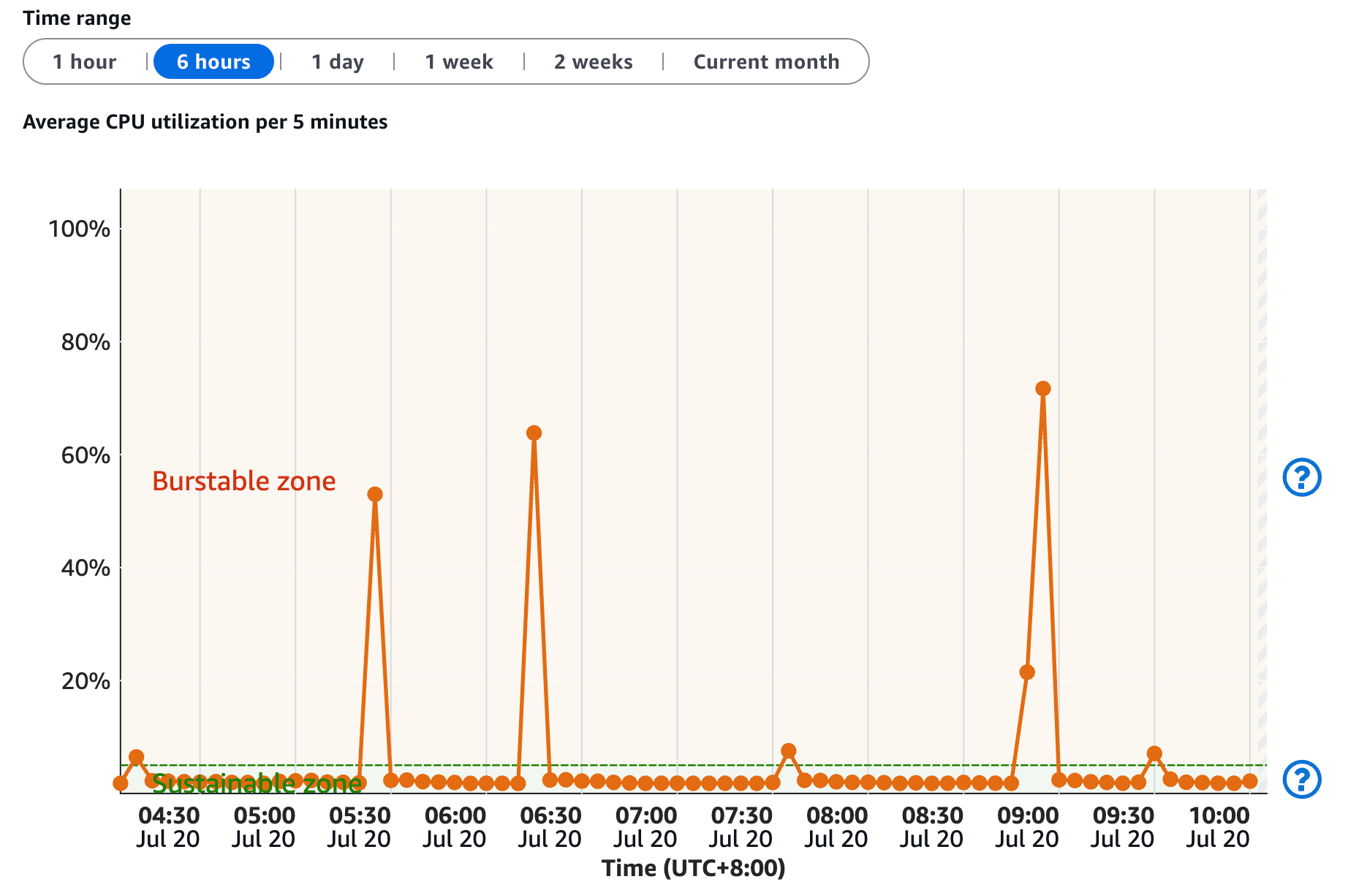Image resolution: width=1348 pixels, height=890 pixels.
Task: Click the 64% peak near 06:30
Action: [x=534, y=433]
